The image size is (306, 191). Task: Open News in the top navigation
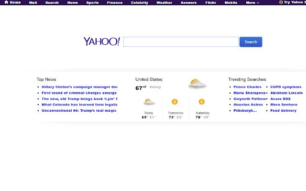pyautogui.click(x=73, y=2)
